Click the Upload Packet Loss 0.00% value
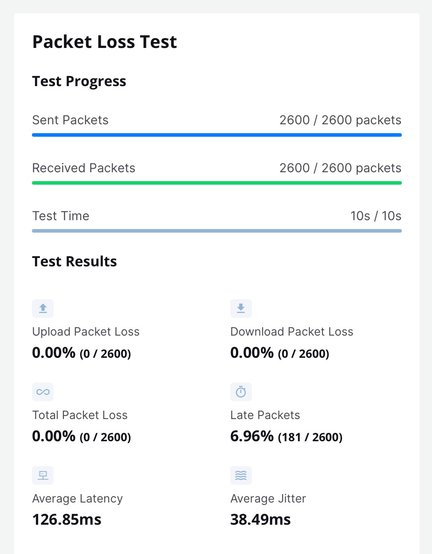 click(x=54, y=353)
